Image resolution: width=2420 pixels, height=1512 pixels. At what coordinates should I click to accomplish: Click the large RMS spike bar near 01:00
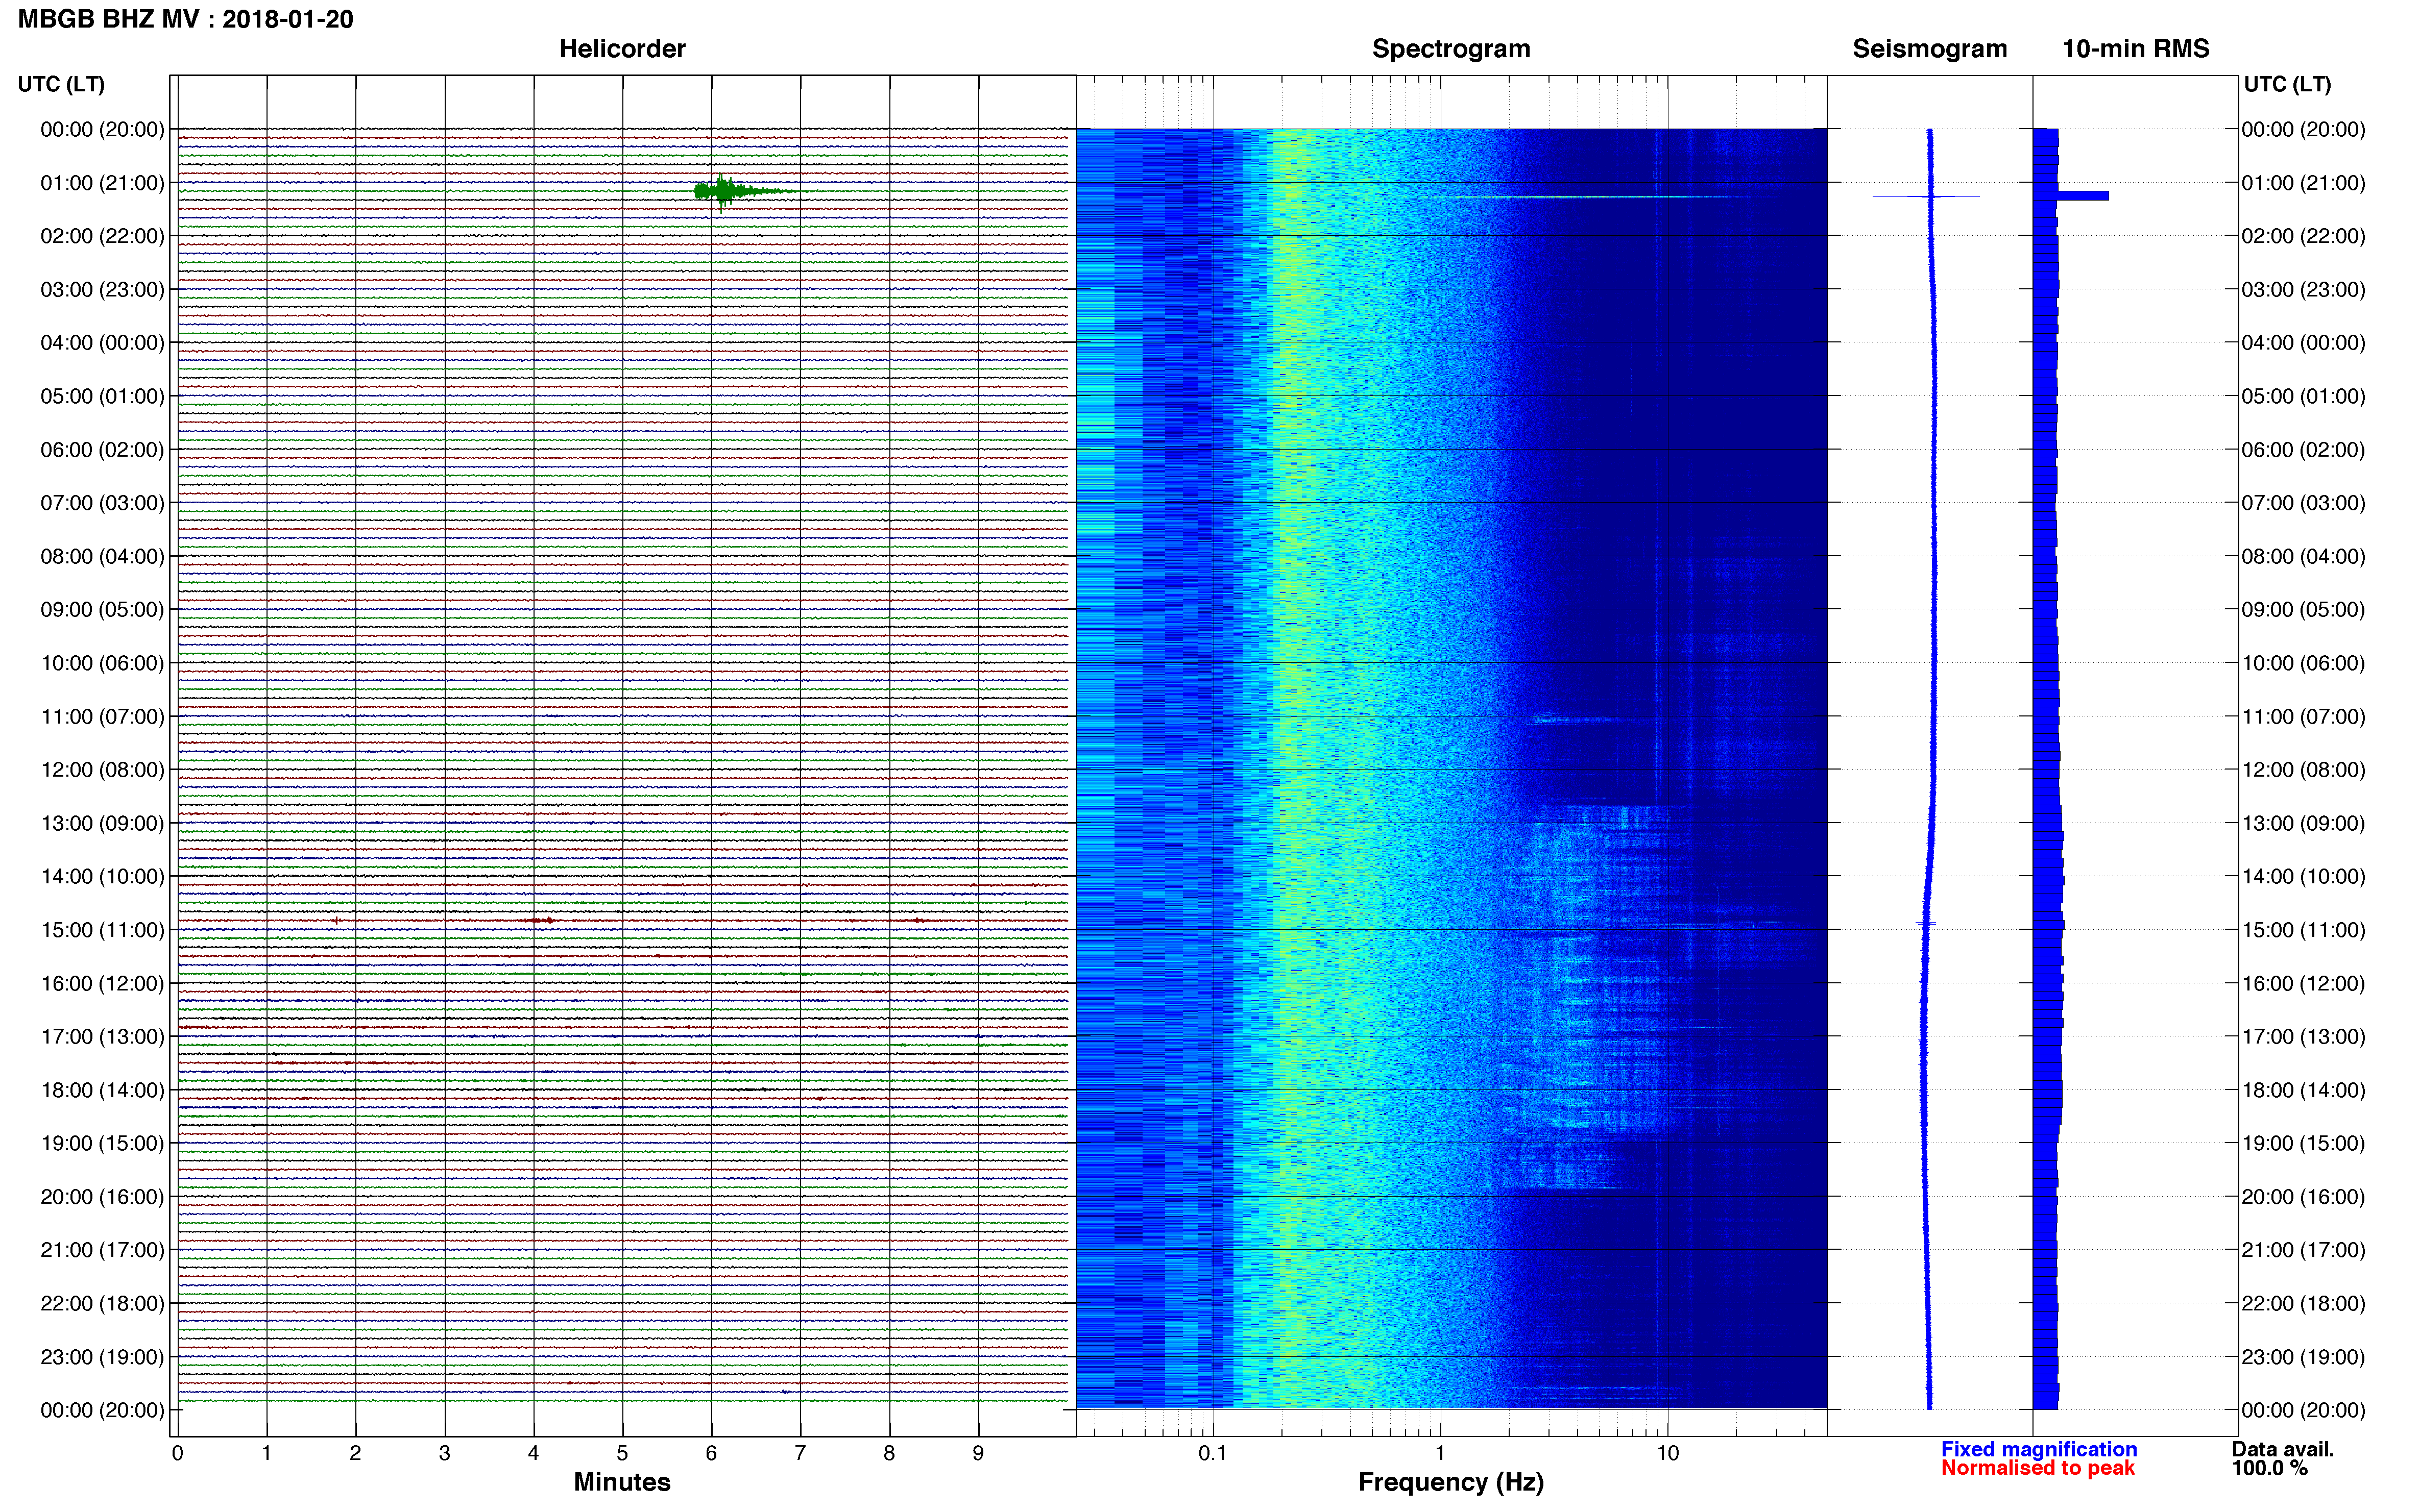(2082, 196)
